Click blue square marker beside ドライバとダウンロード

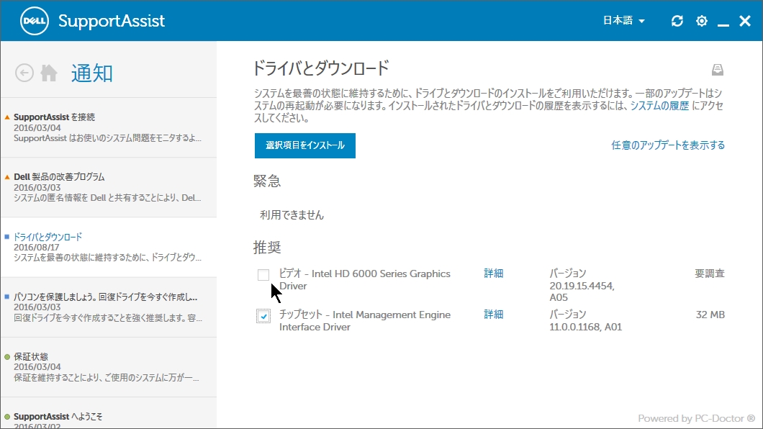point(6,237)
